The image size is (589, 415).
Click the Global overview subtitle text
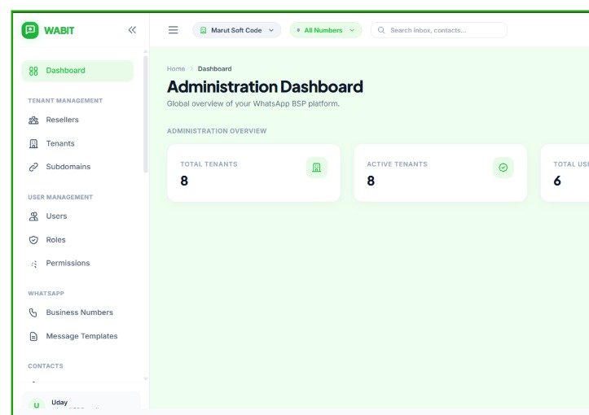click(x=253, y=104)
